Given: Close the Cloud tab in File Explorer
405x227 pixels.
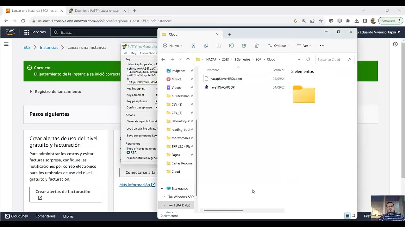Looking at the screenshot, I should click(x=217, y=34).
